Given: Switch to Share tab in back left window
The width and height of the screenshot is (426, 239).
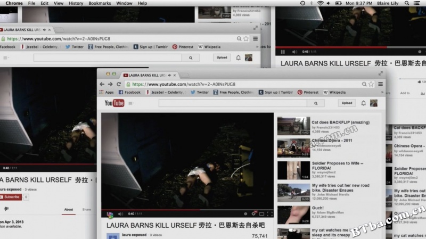Looking at the screenshot, I should pyautogui.click(x=87, y=209).
